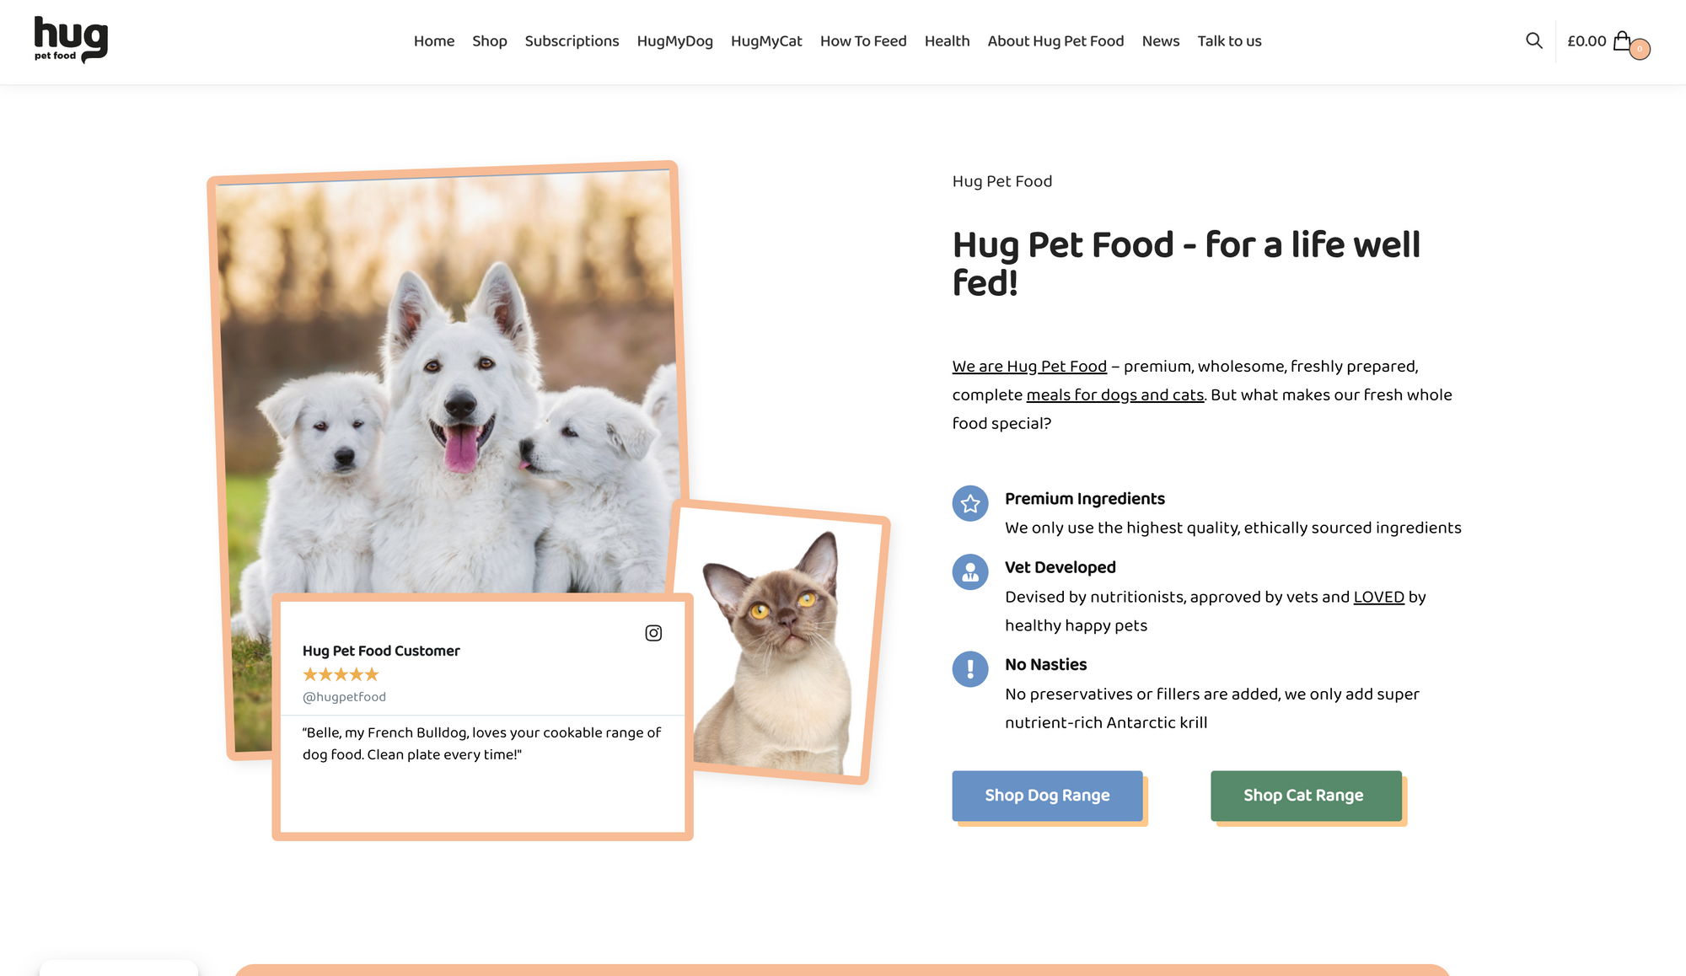The width and height of the screenshot is (1686, 976).
Task: Follow the 'We are Hug Pet Food' link
Action: pyautogui.click(x=1029, y=367)
